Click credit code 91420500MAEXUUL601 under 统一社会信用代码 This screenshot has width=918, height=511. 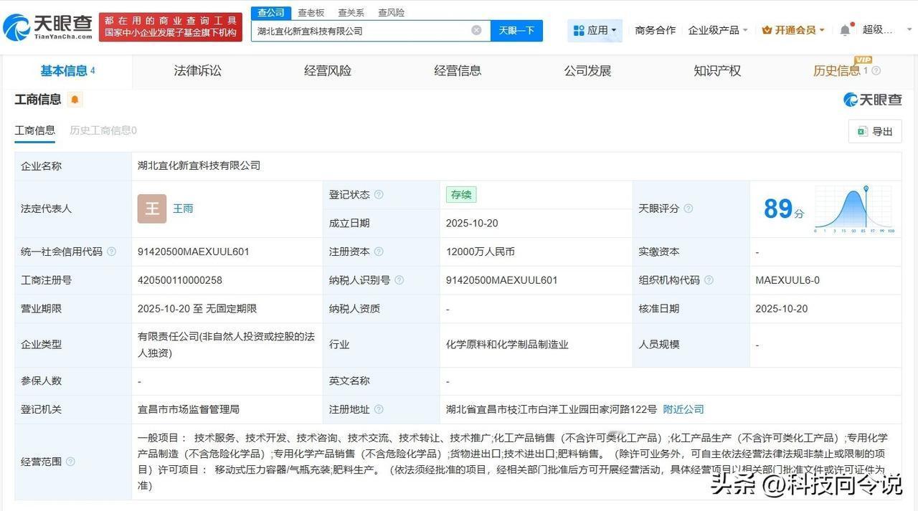(x=194, y=252)
